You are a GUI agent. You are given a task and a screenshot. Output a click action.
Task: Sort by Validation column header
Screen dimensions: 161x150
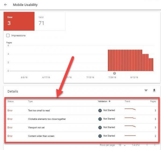point(103,101)
